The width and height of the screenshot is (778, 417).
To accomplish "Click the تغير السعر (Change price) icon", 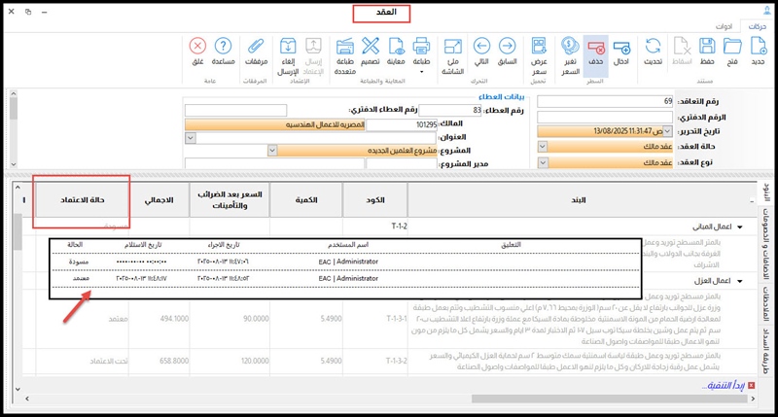I will pos(570,46).
